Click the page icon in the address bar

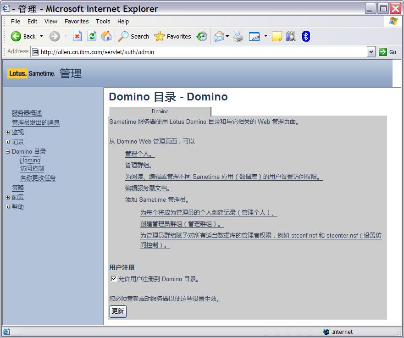click(35, 52)
